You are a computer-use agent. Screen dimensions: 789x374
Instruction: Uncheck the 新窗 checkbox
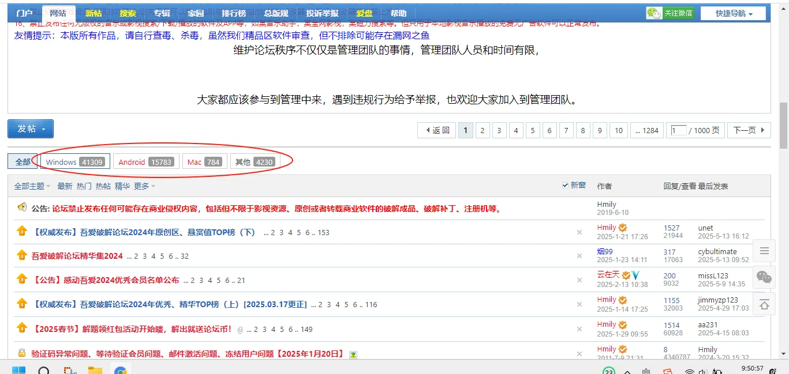click(x=565, y=185)
